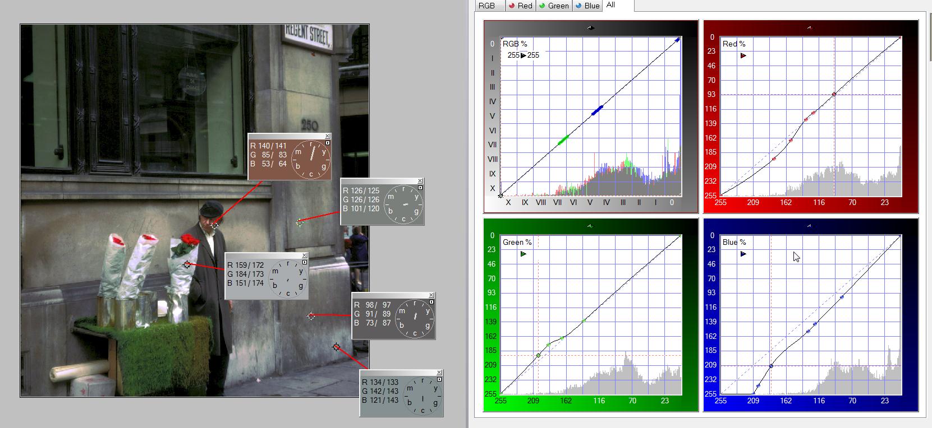Select sample marker on the flower wrapping
This screenshot has width=932, height=428.
(187, 264)
